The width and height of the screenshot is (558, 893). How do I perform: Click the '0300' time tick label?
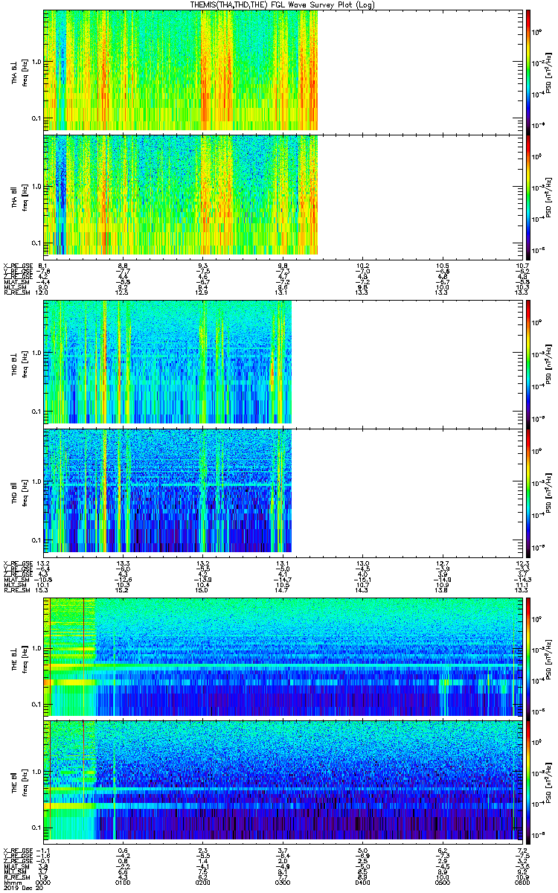tap(282, 883)
